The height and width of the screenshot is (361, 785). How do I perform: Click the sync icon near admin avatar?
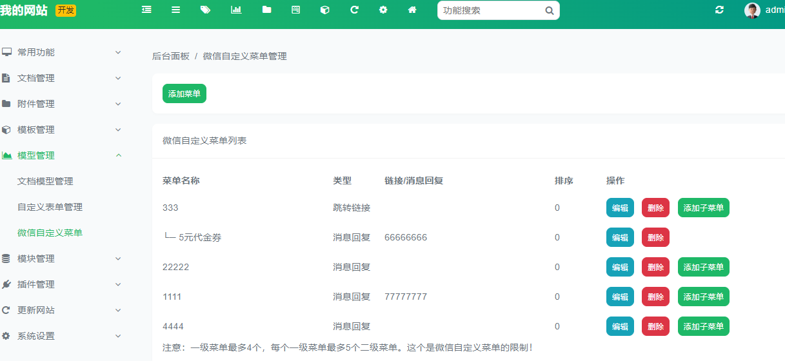(x=719, y=10)
